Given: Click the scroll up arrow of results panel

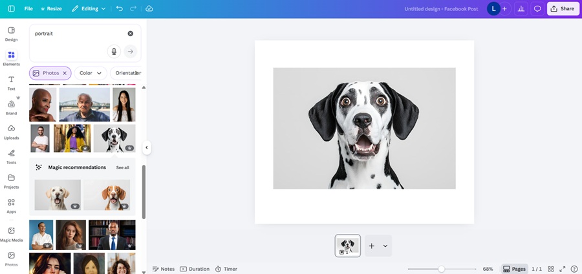Looking at the screenshot, I should (144, 87).
